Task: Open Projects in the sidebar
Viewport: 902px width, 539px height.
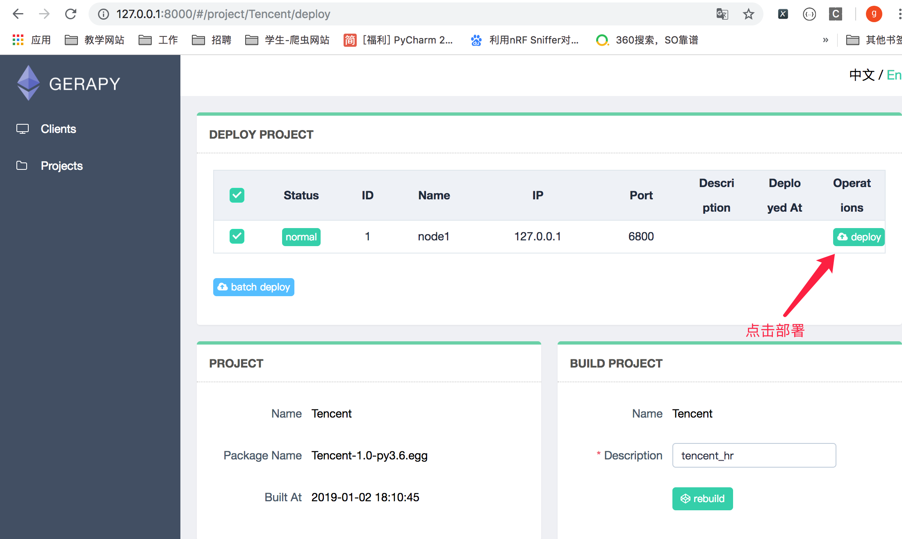Action: tap(61, 166)
